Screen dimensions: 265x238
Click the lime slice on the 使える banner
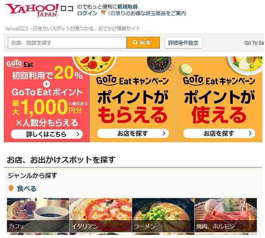186,69
